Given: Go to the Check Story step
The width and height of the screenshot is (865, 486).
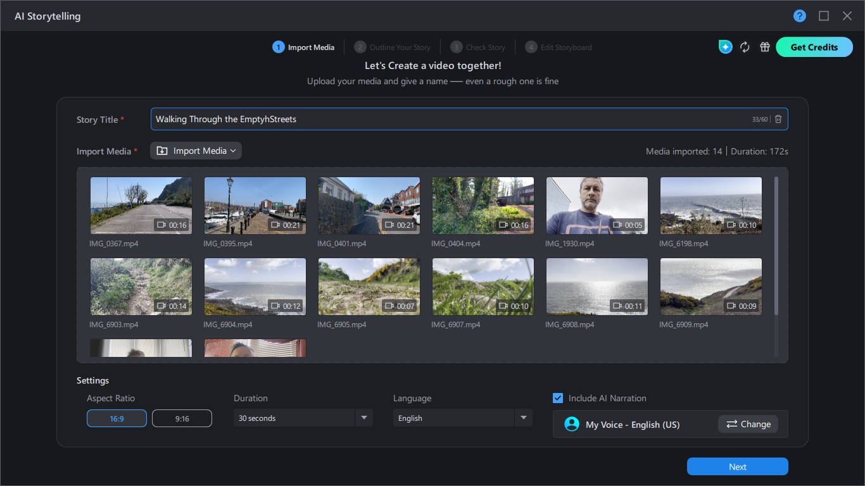Looking at the screenshot, I should pos(478,47).
